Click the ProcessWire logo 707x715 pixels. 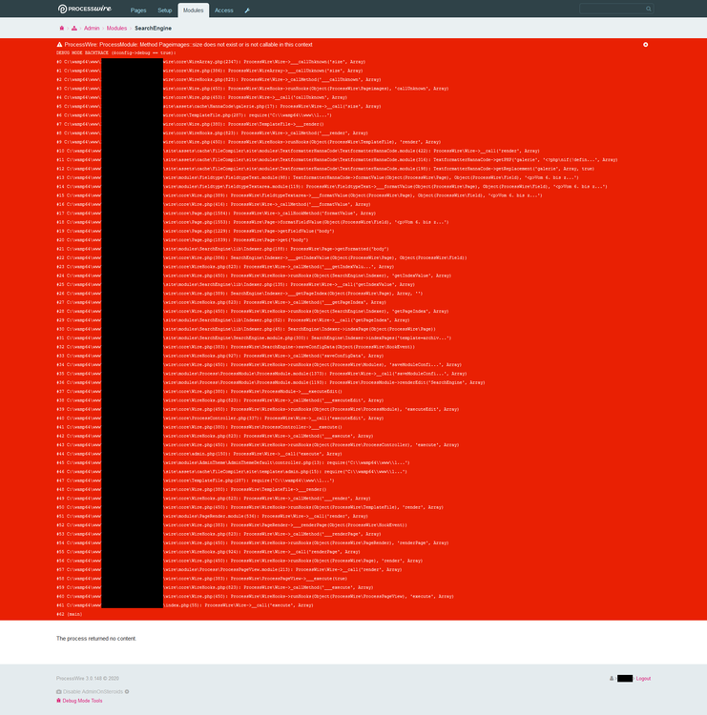[x=84, y=9]
